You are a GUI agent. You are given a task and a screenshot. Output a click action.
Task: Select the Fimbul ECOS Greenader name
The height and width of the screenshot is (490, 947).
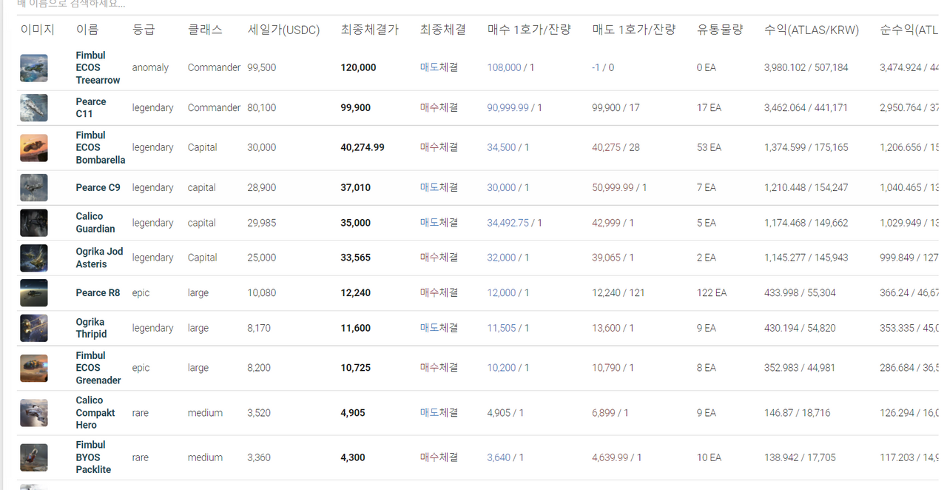coord(98,368)
